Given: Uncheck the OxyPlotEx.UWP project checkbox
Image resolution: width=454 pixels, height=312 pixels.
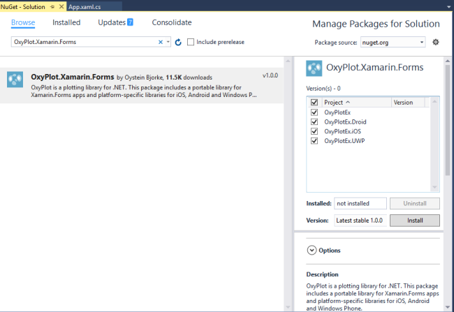Looking at the screenshot, I should click(314, 141).
